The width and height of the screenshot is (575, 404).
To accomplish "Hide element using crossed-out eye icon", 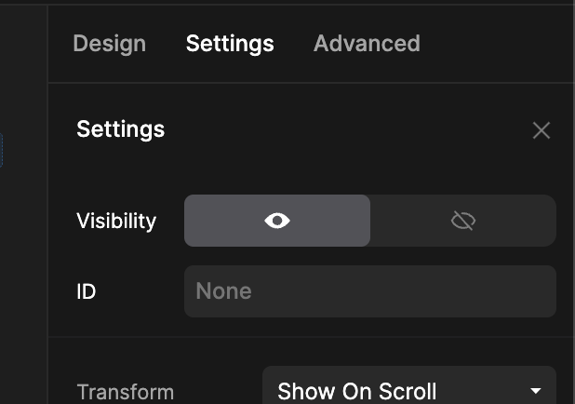I will coord(463,221).
